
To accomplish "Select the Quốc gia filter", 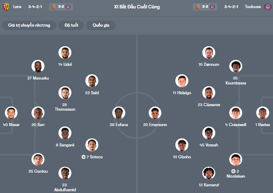I will [101, 25].
